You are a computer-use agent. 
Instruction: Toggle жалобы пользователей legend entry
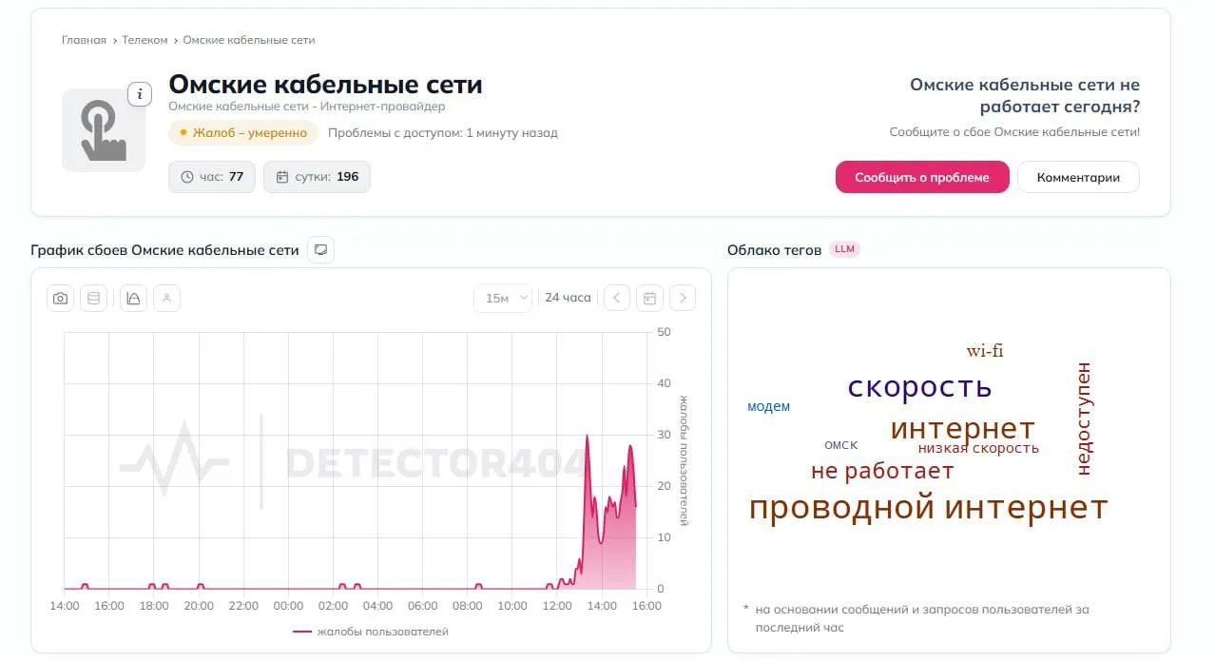[371, 632]
